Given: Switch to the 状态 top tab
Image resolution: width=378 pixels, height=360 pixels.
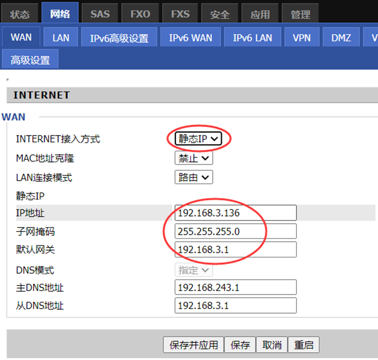Looking at the screenshot, I should [20, 14].
